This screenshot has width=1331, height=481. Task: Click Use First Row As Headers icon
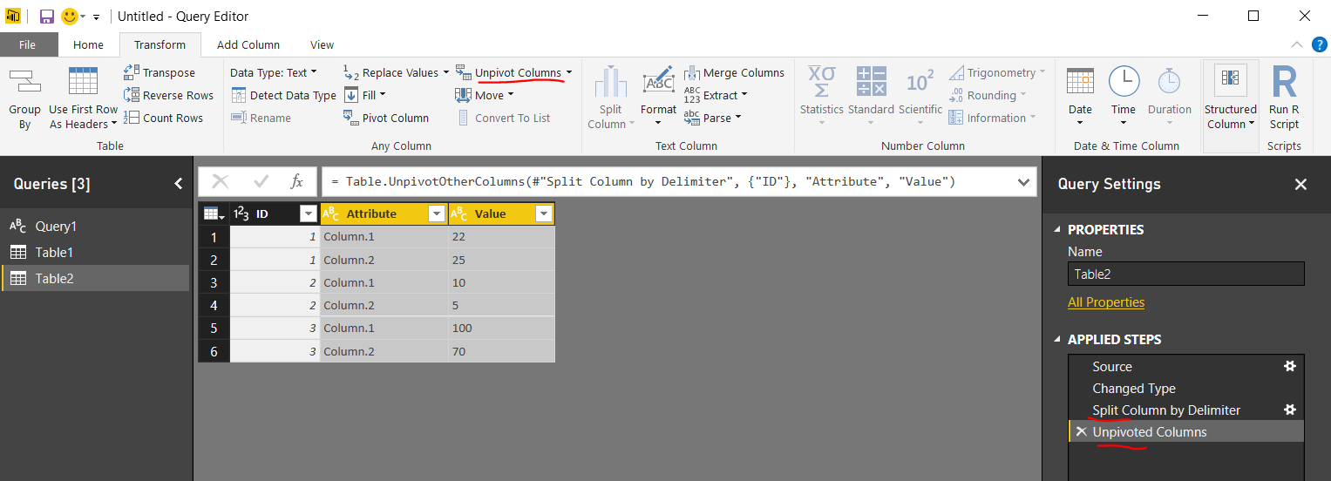[83, 82]
